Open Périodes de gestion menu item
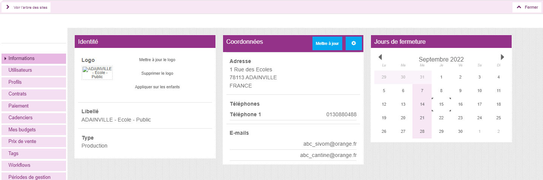The height and width of the screenshot is (180, 543). coord(34,177)
